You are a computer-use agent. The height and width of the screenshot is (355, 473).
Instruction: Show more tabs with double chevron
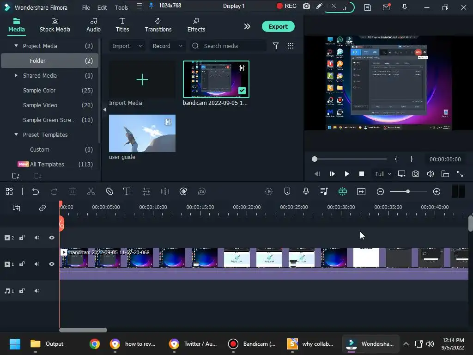point(247,26)
